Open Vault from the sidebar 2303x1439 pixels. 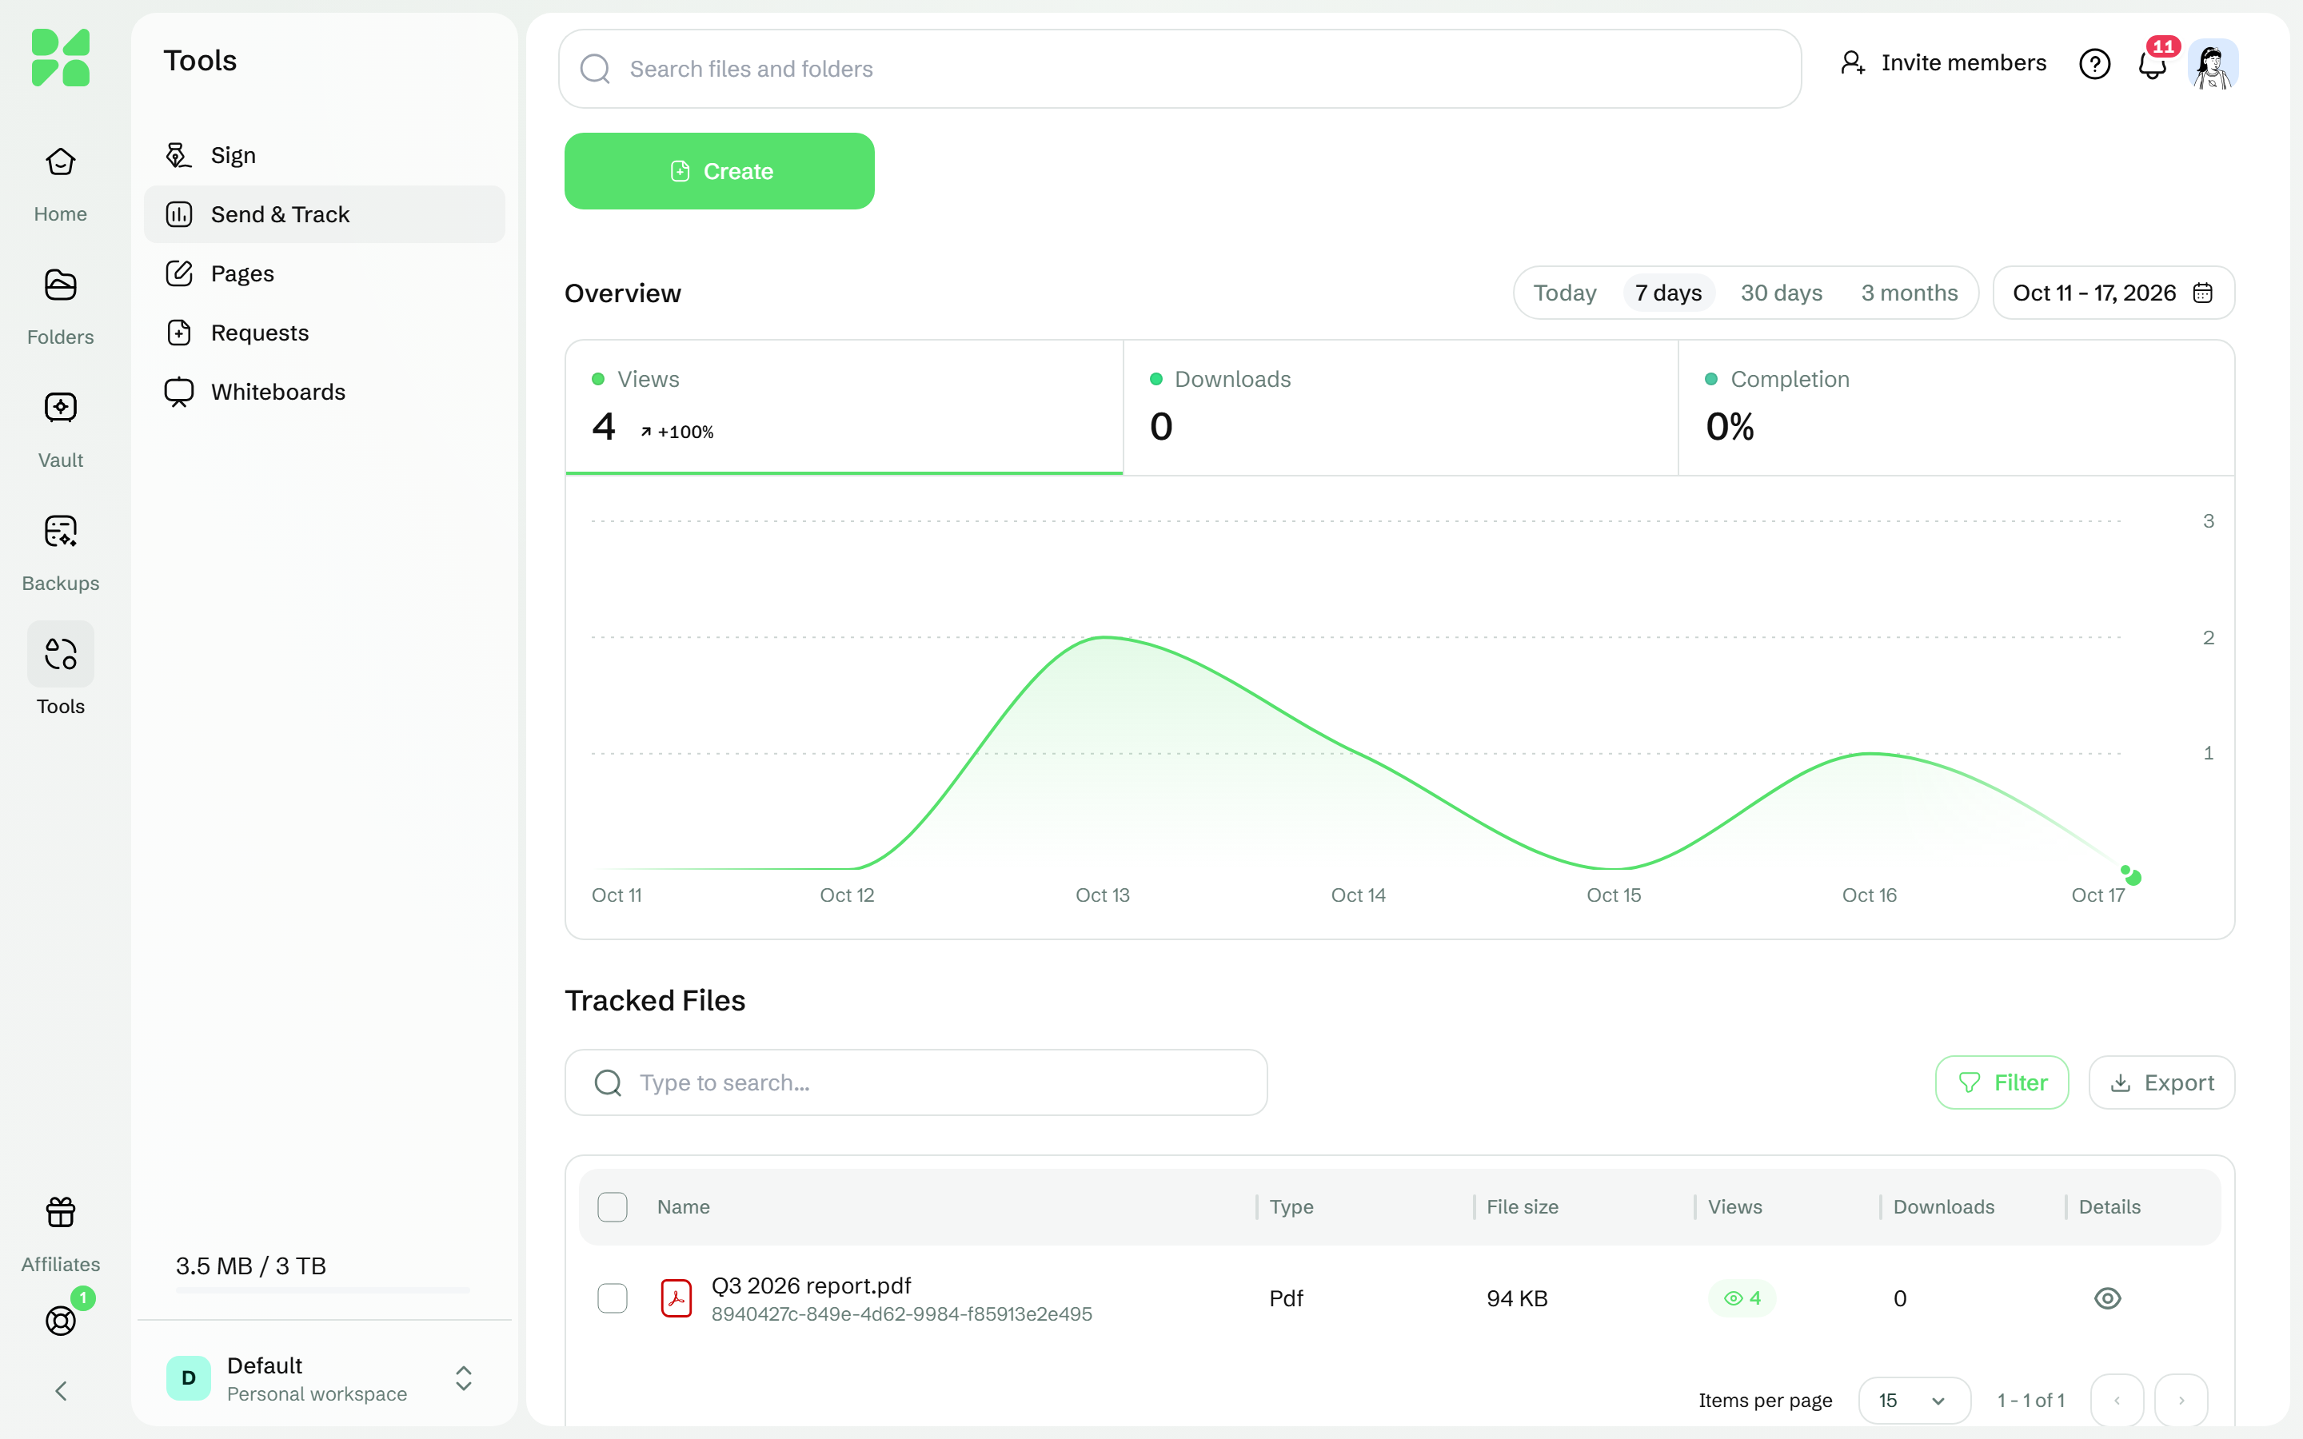point(60,429)
